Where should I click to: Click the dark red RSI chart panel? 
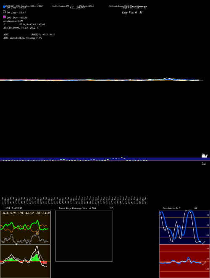click(184, 261)
